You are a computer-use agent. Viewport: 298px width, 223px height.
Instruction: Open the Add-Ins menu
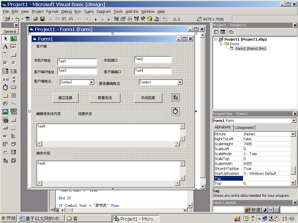132,12
